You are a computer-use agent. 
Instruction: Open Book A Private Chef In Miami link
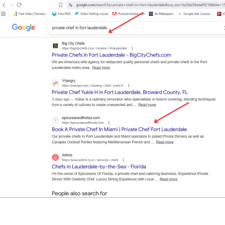119,129
